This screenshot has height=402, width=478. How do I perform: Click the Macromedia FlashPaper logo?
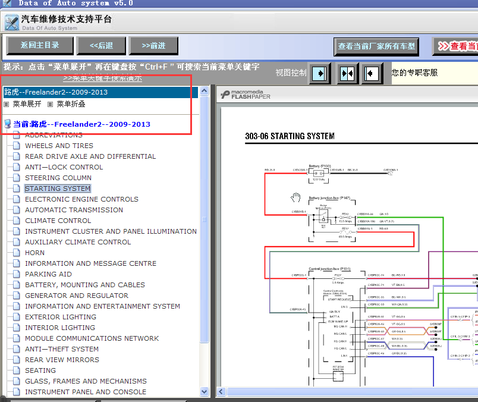tap(246, 95)
